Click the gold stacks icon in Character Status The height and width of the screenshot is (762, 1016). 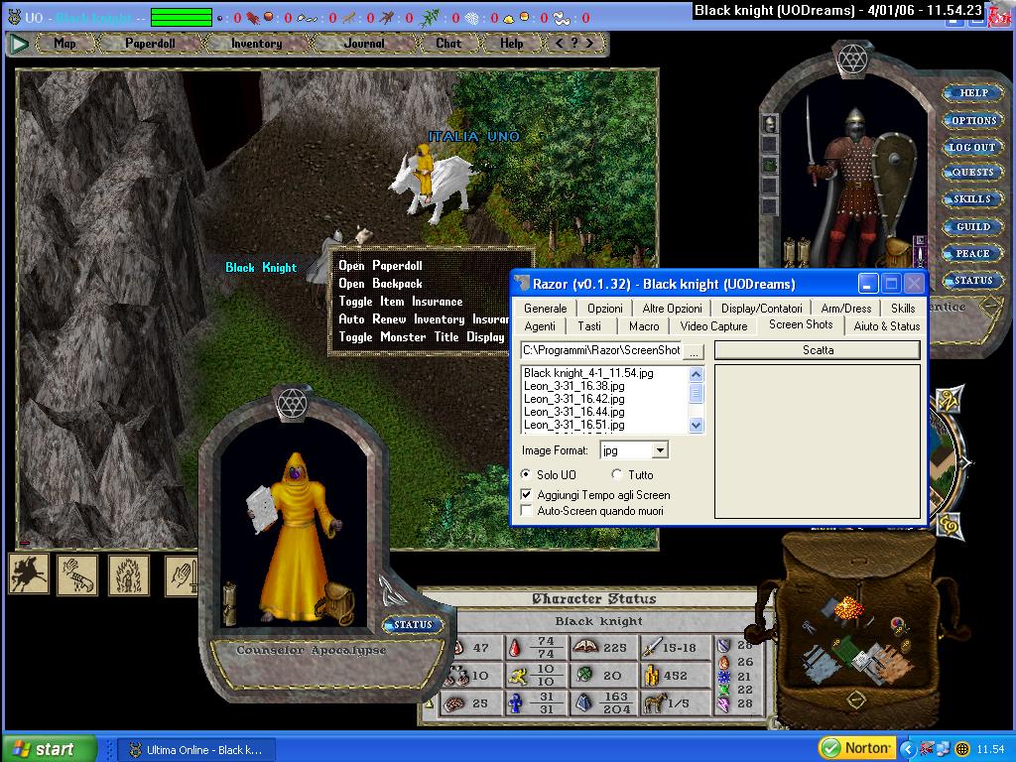tap(651, 675)
